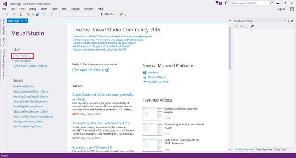Toggle Auto Hide pin on Solution Explorer
The image size is (296, 158).
pos(288,21)
